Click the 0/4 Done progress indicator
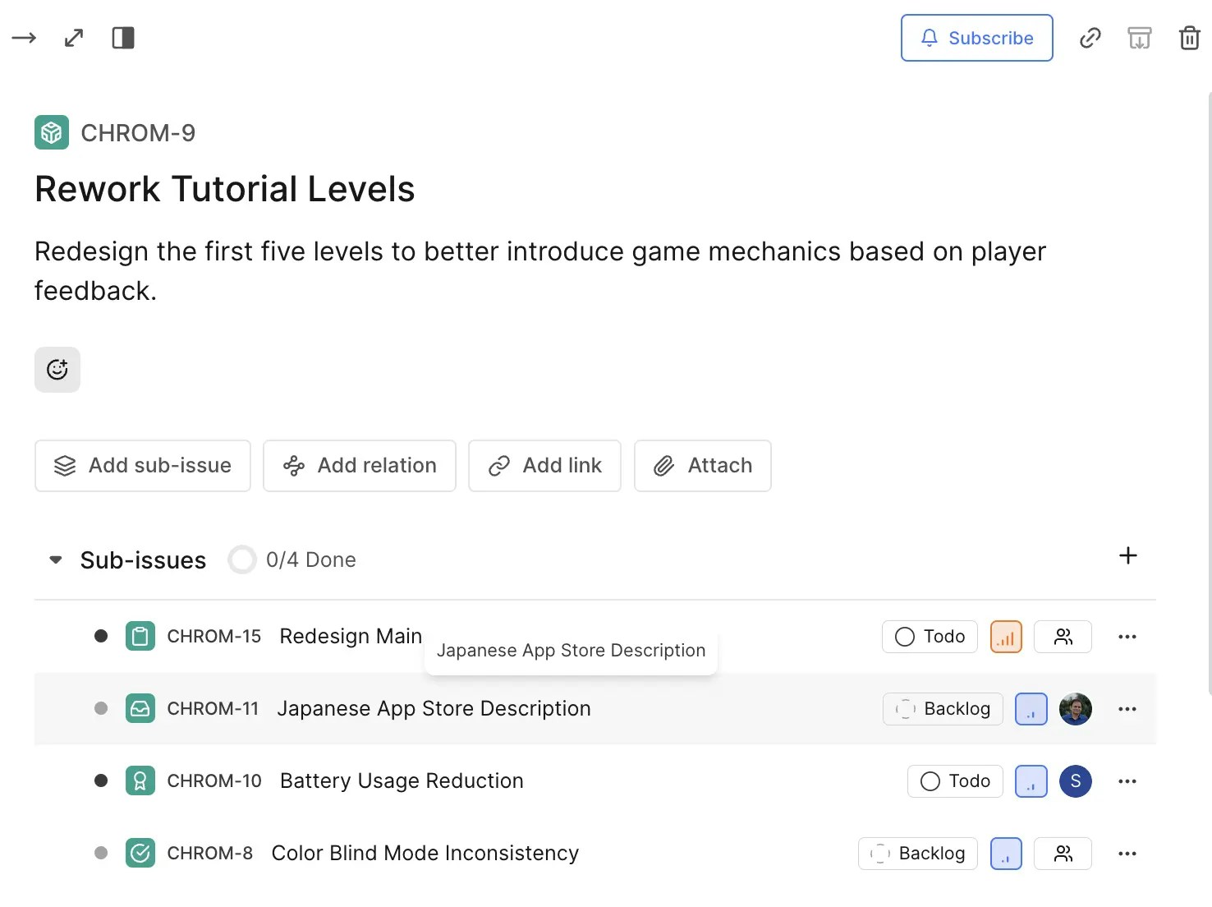 coord(292,560)
